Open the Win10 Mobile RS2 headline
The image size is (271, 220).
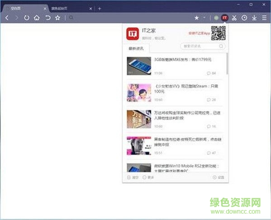tap(186, 168)
